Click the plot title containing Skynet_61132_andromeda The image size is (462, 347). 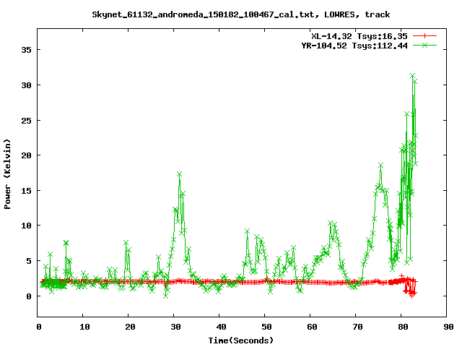[x=240, y=14]
